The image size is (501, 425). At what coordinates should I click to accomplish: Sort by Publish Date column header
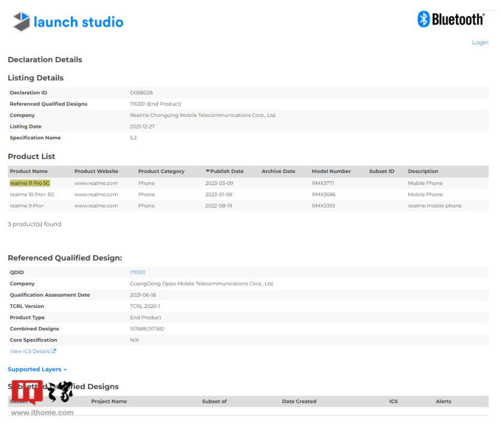(224, 172)
